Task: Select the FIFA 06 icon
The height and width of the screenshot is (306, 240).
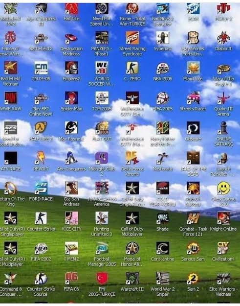Action: [71, 278]
